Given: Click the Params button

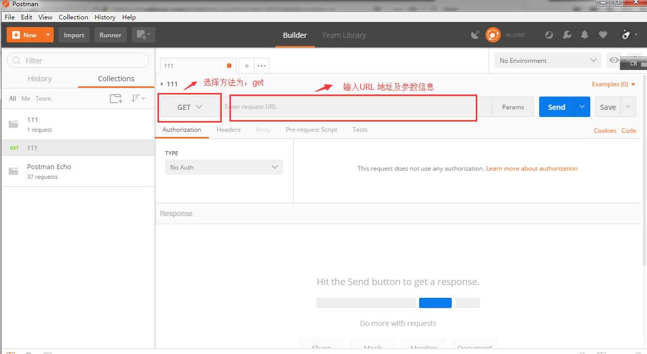Looking at the screenshot, I should [x=513, y=107].
